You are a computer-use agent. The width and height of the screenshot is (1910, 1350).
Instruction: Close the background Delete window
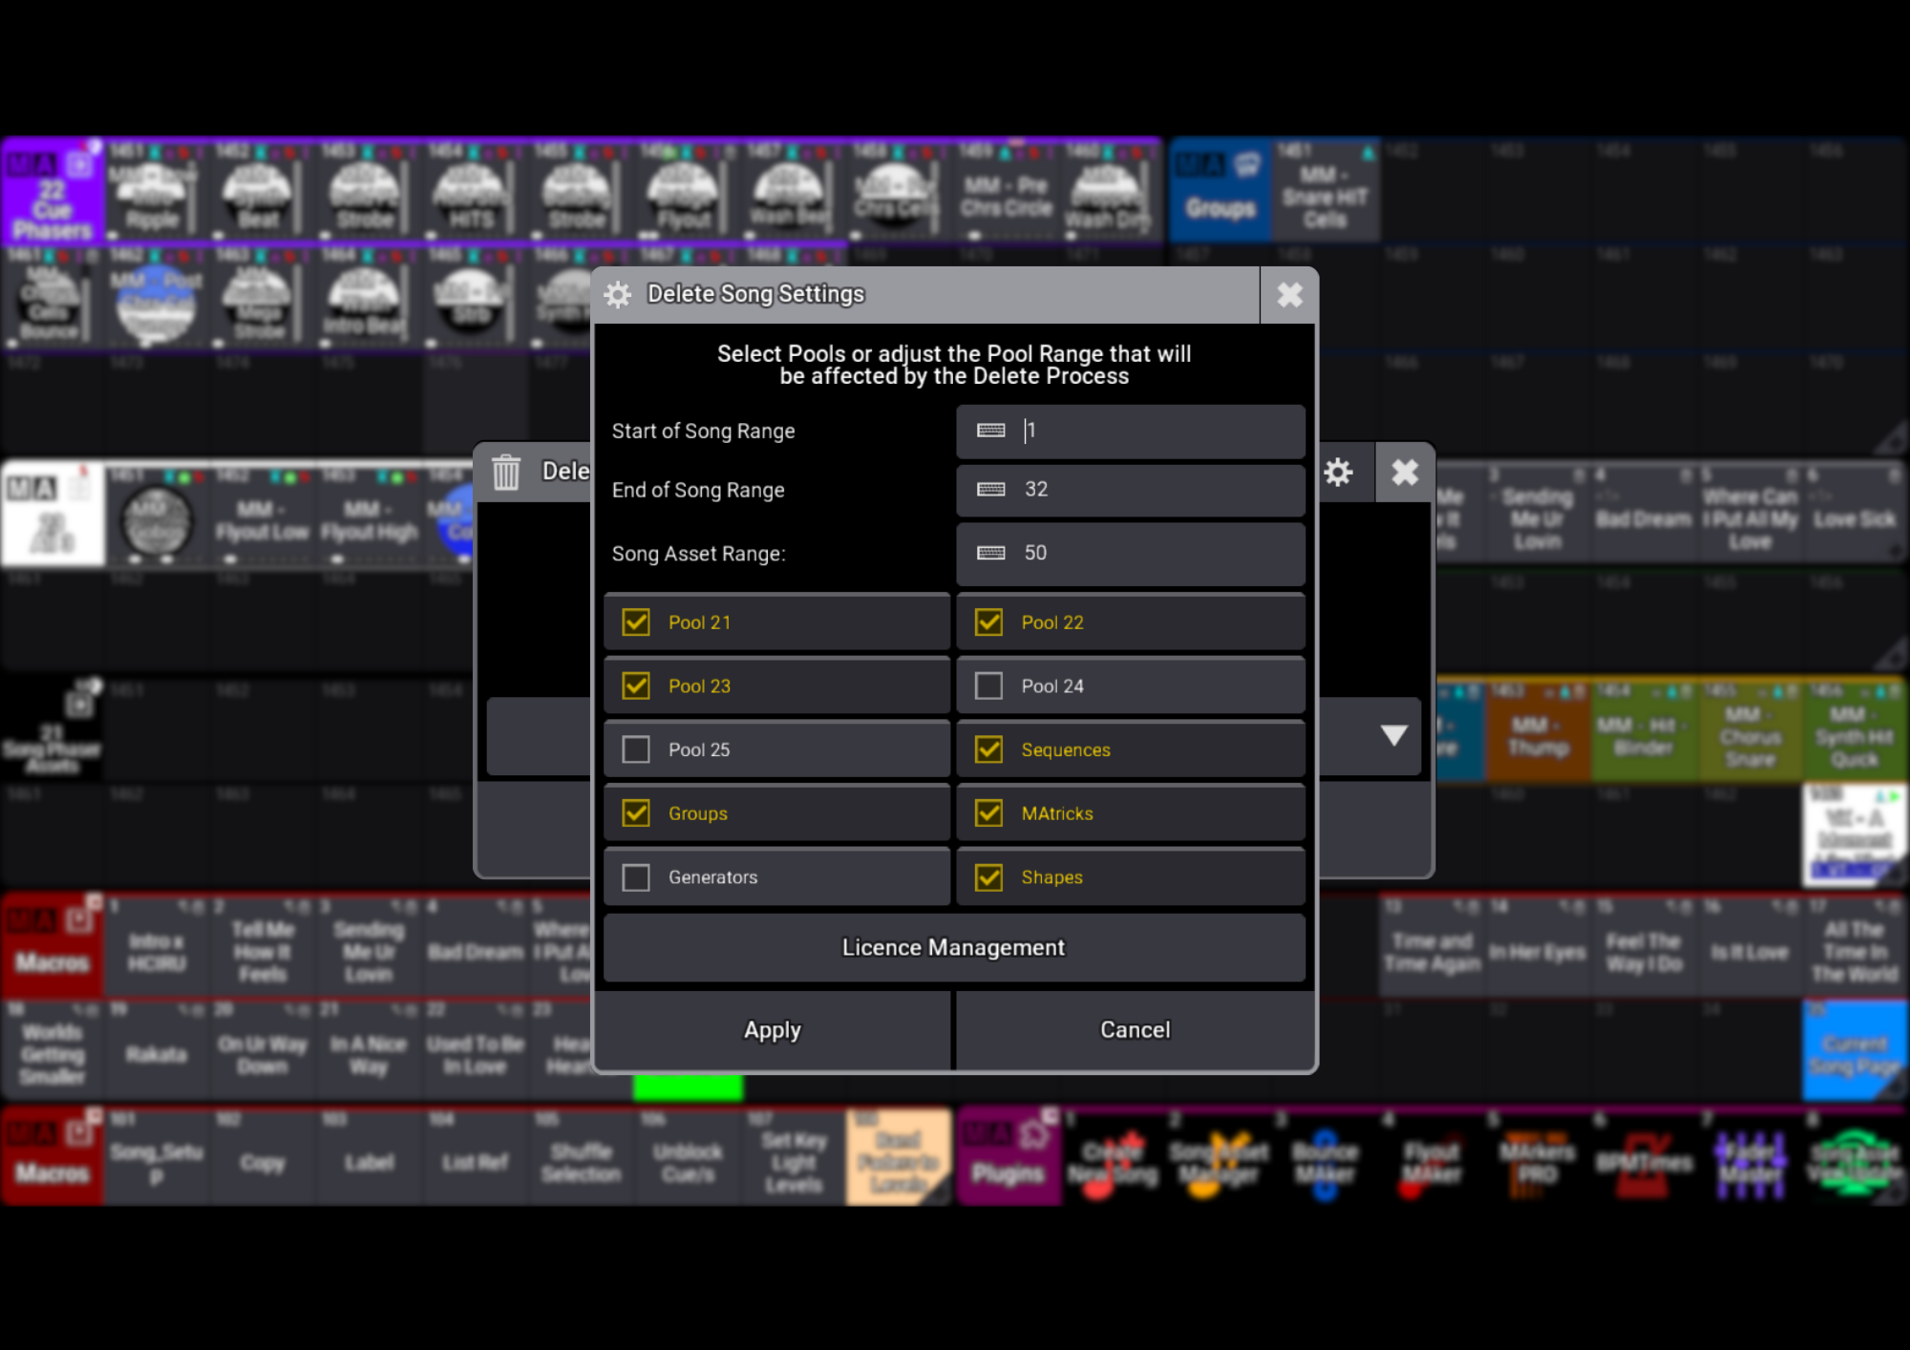(1405, 472)
